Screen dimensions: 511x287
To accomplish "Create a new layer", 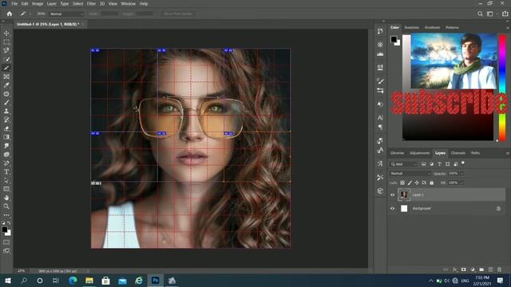I will [x=490, y=269].
